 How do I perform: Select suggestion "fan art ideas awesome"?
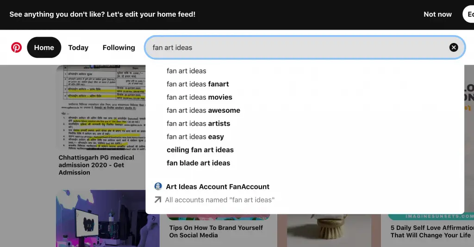[x=203, y=110]
